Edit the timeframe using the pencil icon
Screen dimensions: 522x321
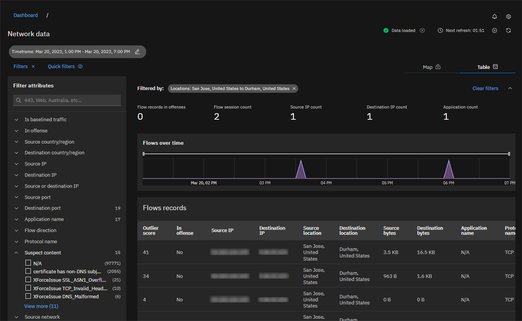click(x=137, y=51)
